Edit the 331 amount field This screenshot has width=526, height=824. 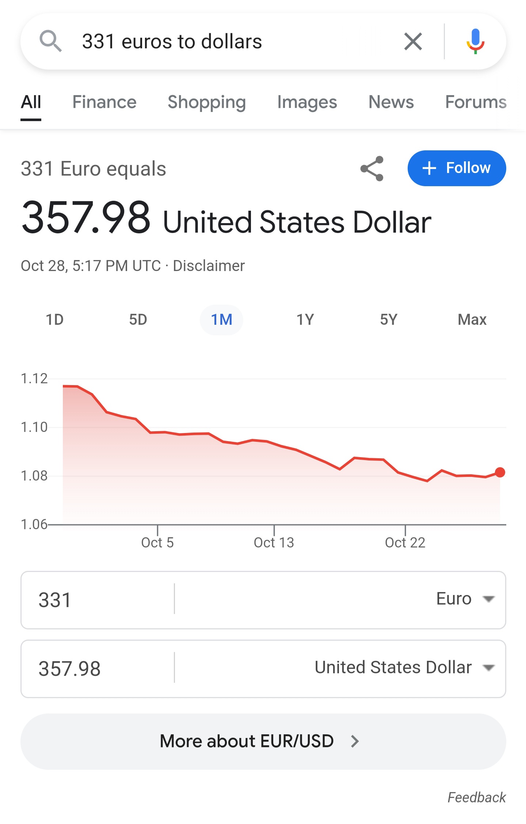click(98, 600)
